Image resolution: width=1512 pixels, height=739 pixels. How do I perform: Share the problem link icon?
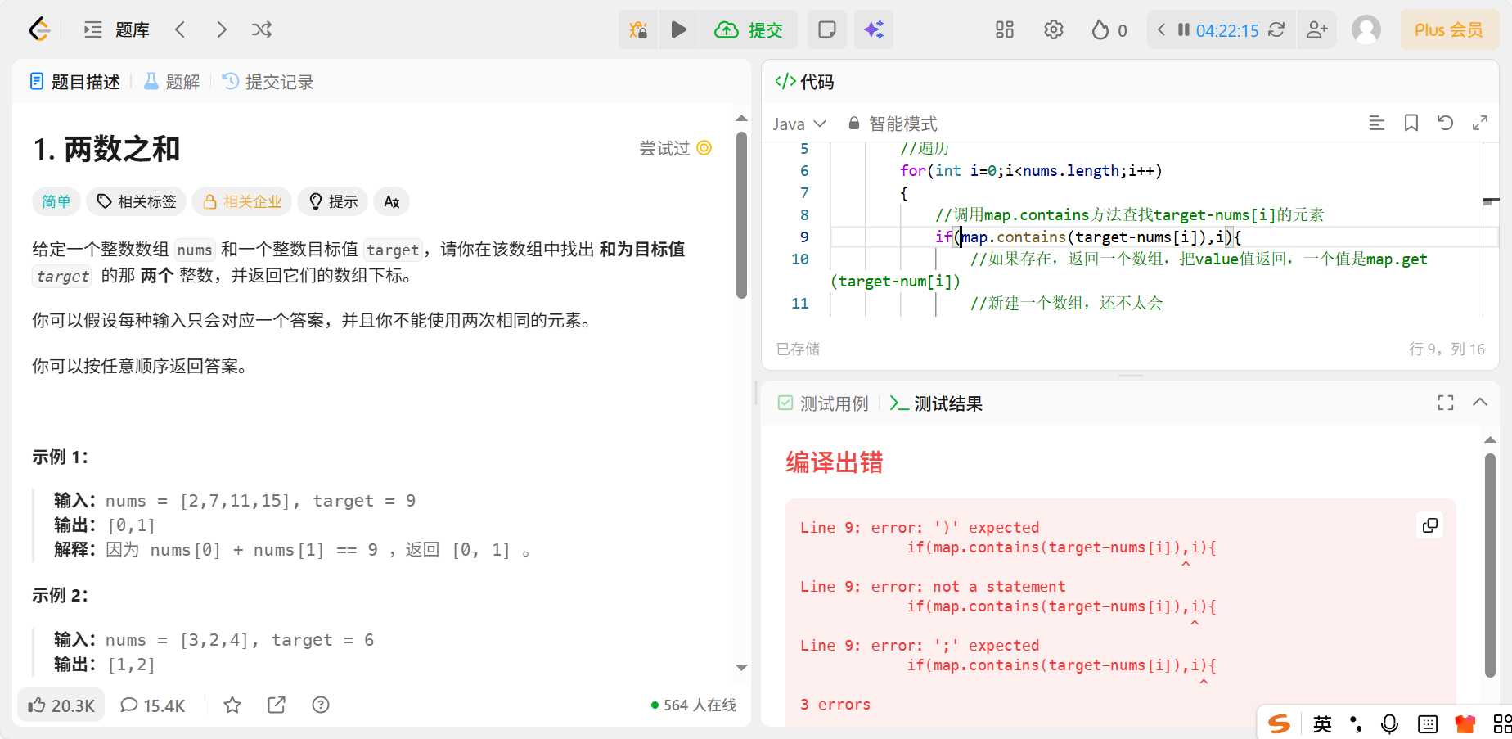277,705
